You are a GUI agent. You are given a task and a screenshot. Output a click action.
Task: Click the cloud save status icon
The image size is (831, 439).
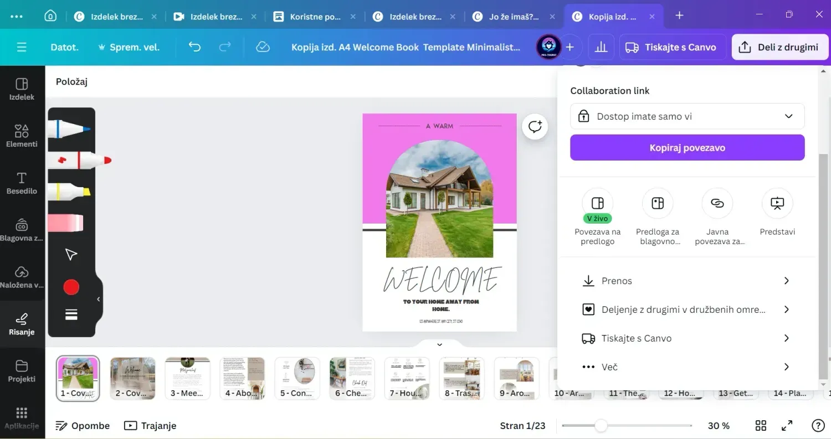[263, 47]
